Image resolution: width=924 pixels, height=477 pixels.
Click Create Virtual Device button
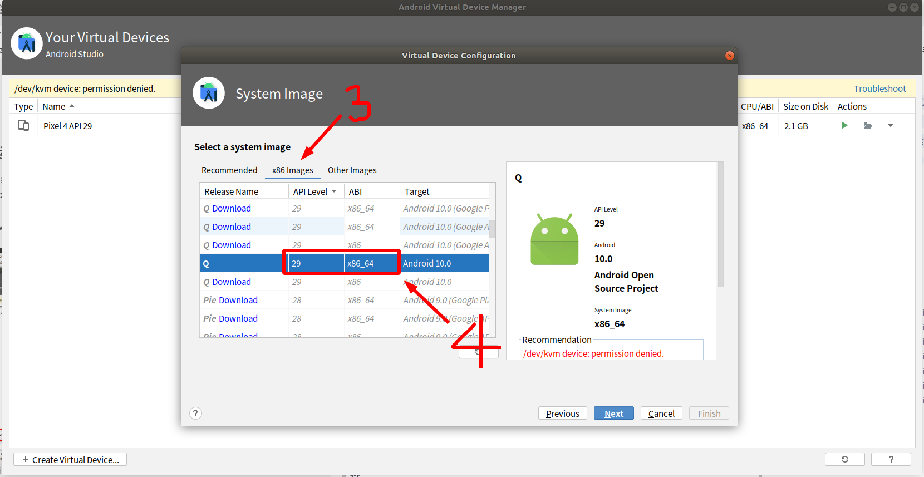coord(70,459)
